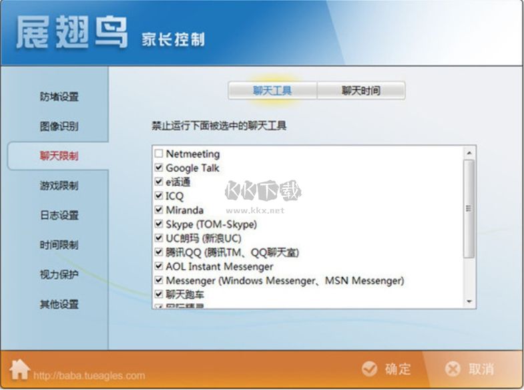Enable the Netmeeting checkbox
The height and width of the screenshot is (390, 524).
point(159,154)
